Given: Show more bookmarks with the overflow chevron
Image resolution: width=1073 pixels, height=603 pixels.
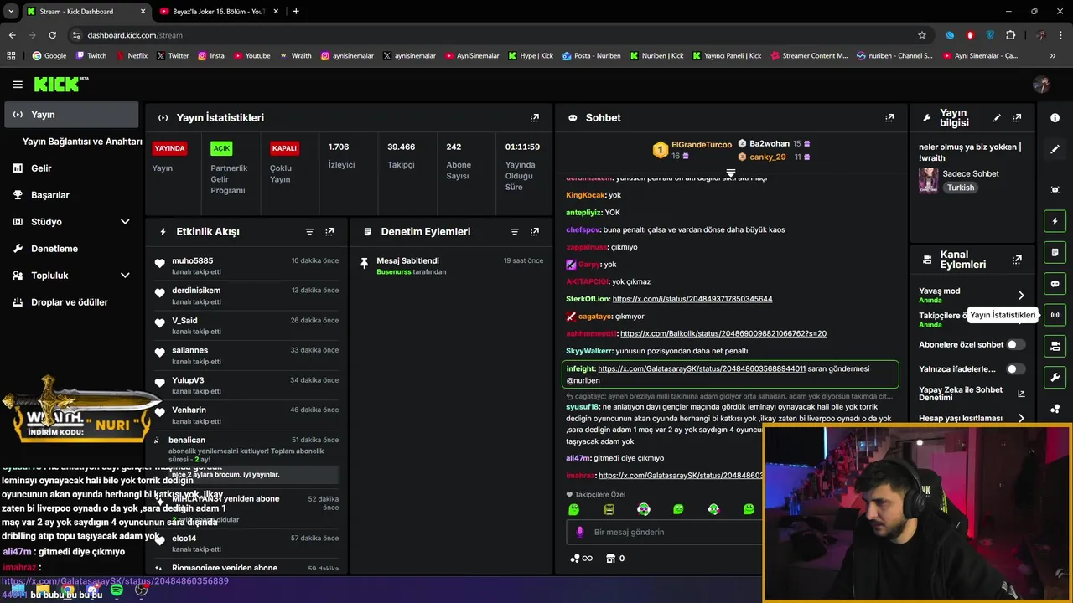Looking at the screenshot, I should (x=1053, y=56).
